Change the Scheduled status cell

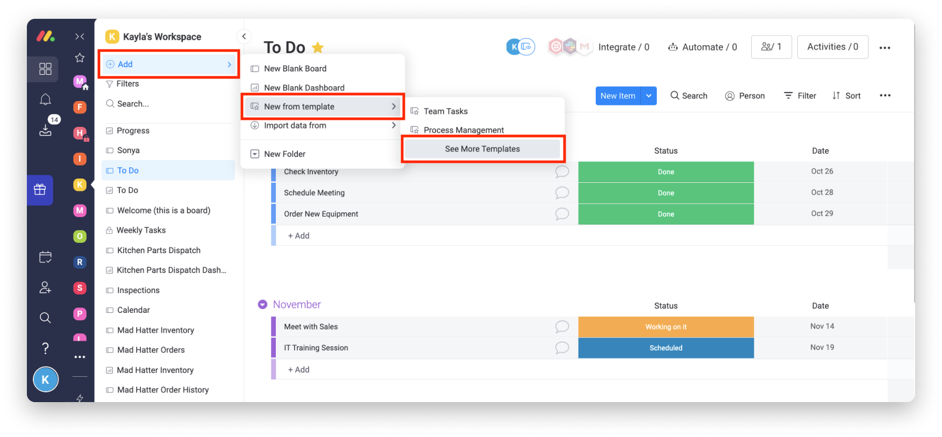click(666, 348)
